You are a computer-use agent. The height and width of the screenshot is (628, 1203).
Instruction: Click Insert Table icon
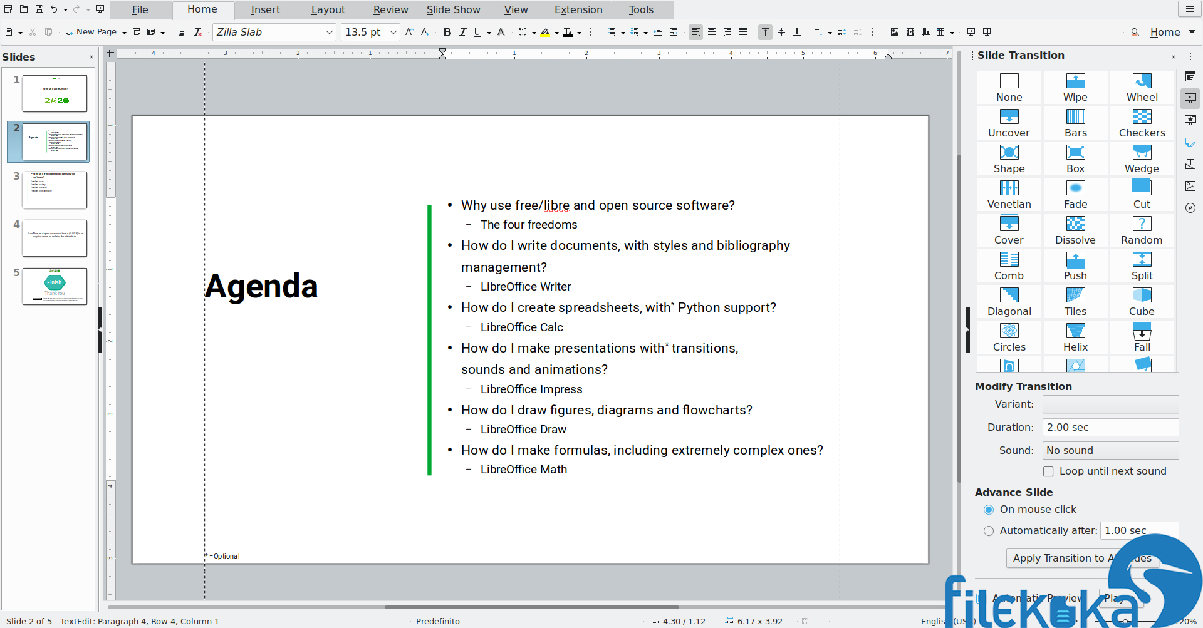tap(940, 32)
